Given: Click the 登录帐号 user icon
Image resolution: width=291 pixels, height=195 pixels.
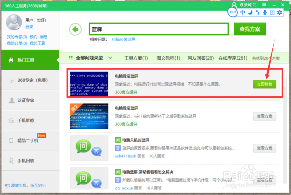Looking at the screenshot, I should coord(235,4).
